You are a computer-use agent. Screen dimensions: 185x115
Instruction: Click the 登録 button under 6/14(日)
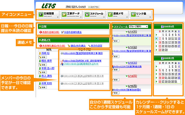(115, 80)
